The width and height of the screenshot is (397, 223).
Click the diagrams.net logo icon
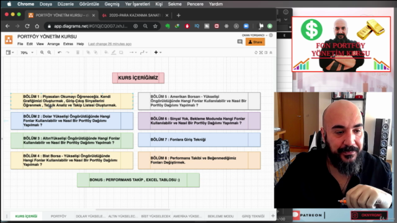(x=9, y=40)
